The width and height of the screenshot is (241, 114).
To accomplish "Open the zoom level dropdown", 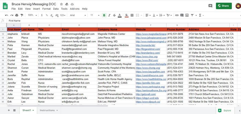I will (x=32, y=15).
